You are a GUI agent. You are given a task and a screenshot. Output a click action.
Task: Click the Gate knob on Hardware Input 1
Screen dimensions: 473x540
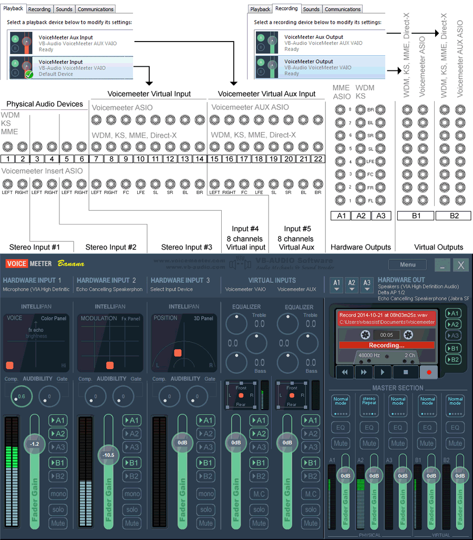[49, 396]
